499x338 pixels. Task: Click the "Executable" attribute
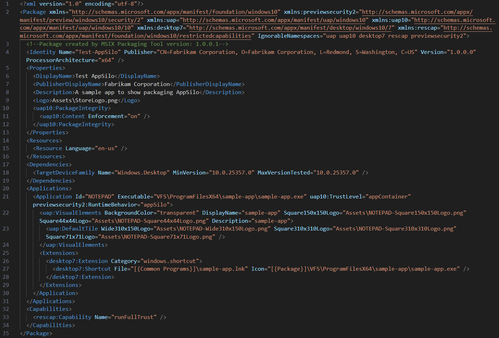tap(134, 197)
